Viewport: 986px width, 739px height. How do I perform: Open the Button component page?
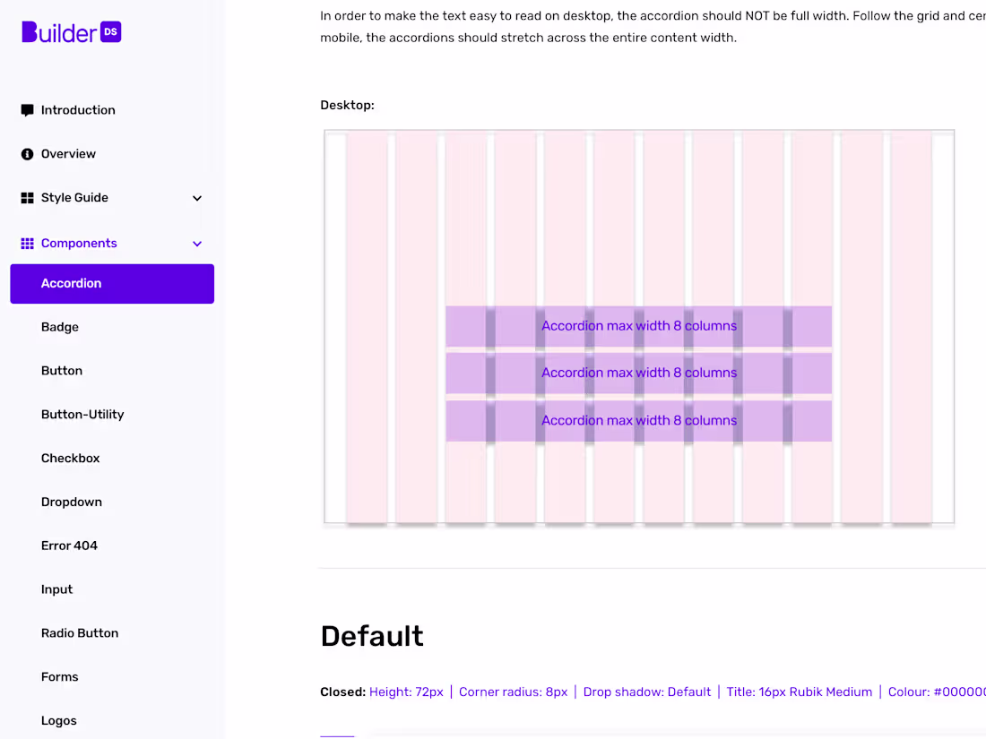tap(62, 370)
